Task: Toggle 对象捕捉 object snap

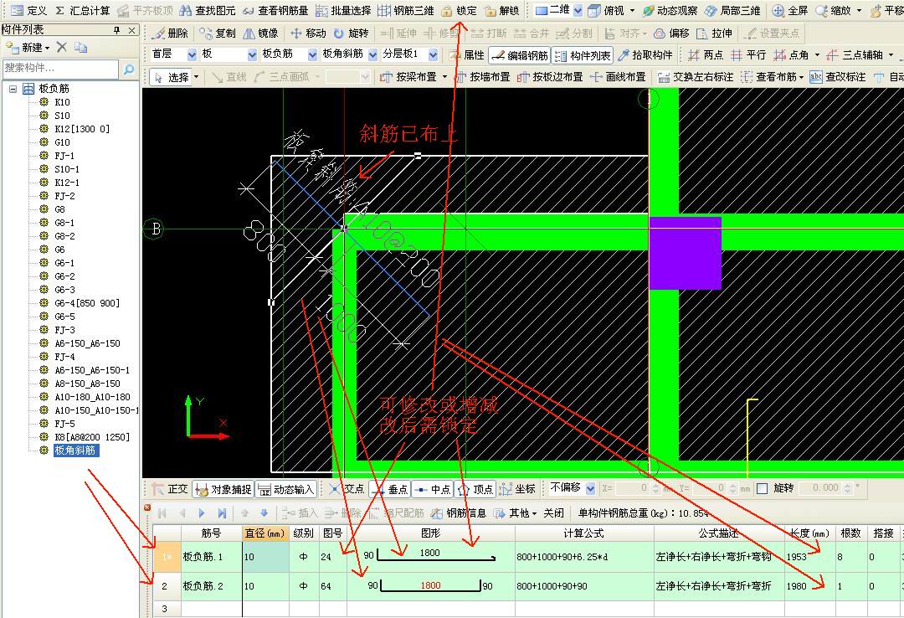Action: [x=223, y=489]
